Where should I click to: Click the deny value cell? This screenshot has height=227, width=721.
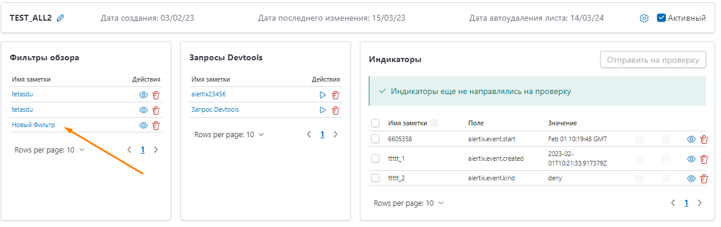click(x=555, y=178)
